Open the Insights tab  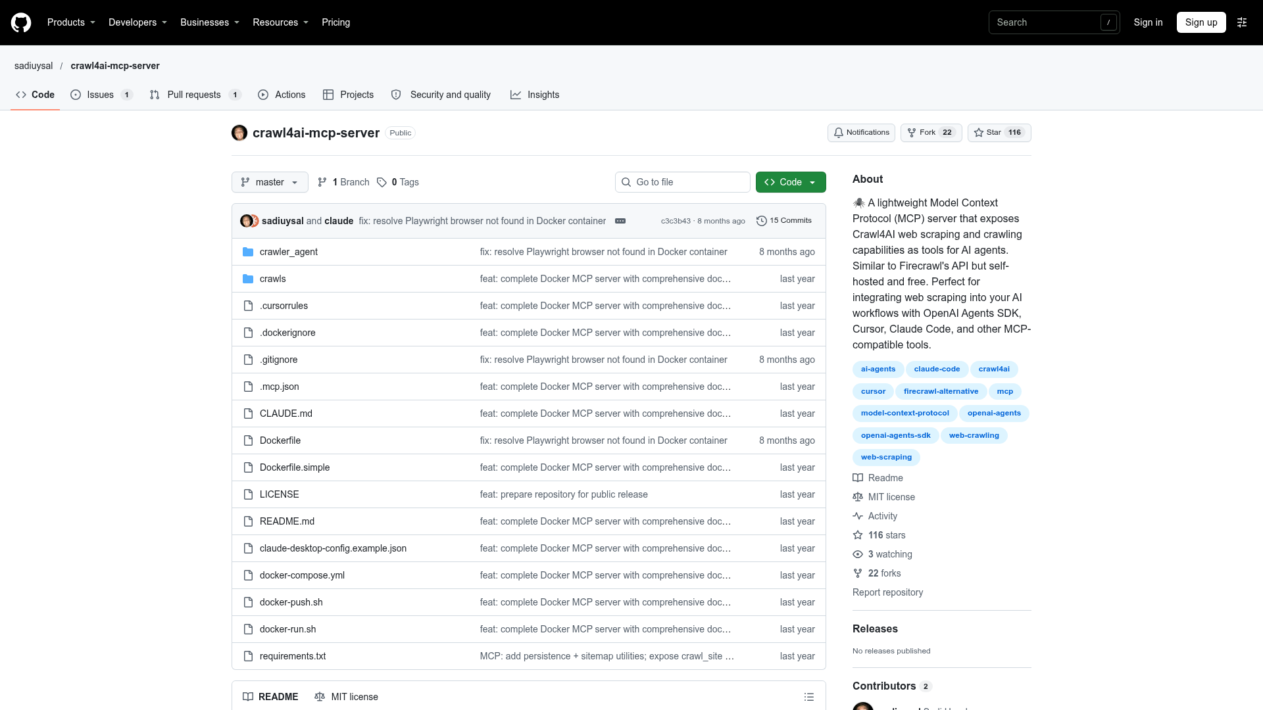point(535,95)
